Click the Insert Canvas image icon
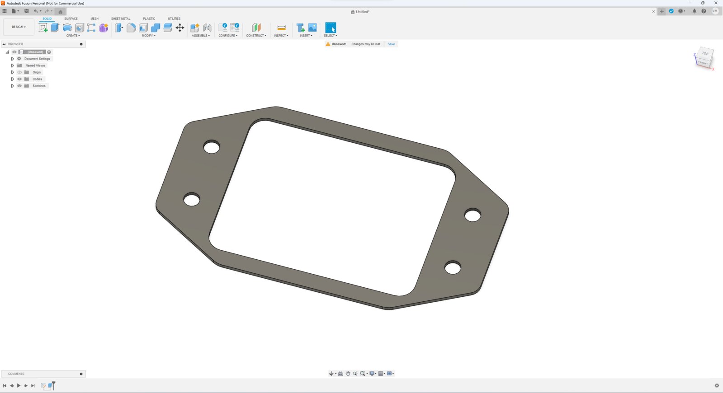The height and width of the screenshot is (393, 723). (x=312, y=28)
